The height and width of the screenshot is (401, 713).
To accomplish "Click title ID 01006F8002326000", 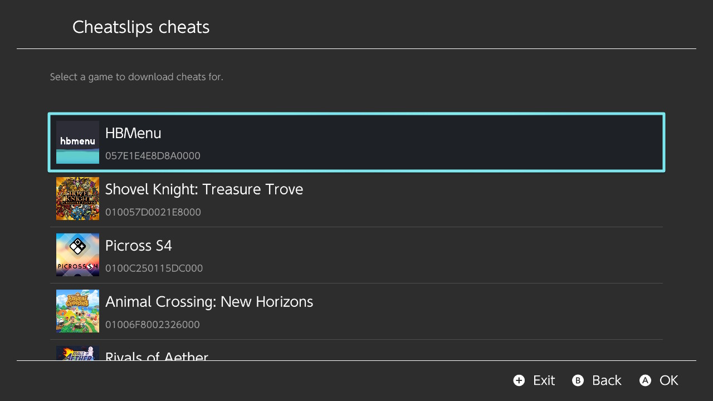I will coord(153,325).
